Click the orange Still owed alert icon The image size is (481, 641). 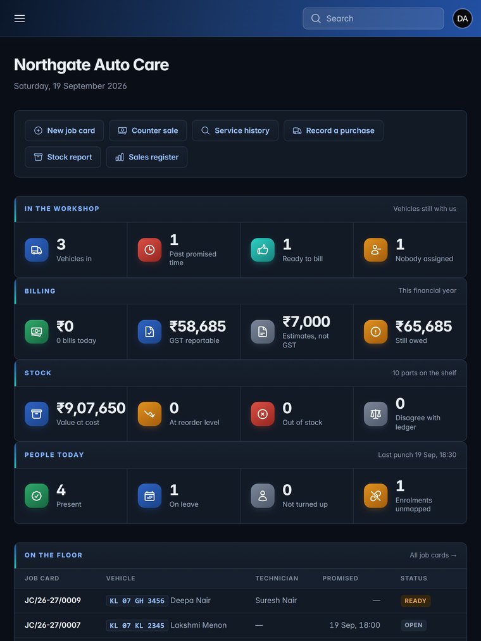coord(375,332)
